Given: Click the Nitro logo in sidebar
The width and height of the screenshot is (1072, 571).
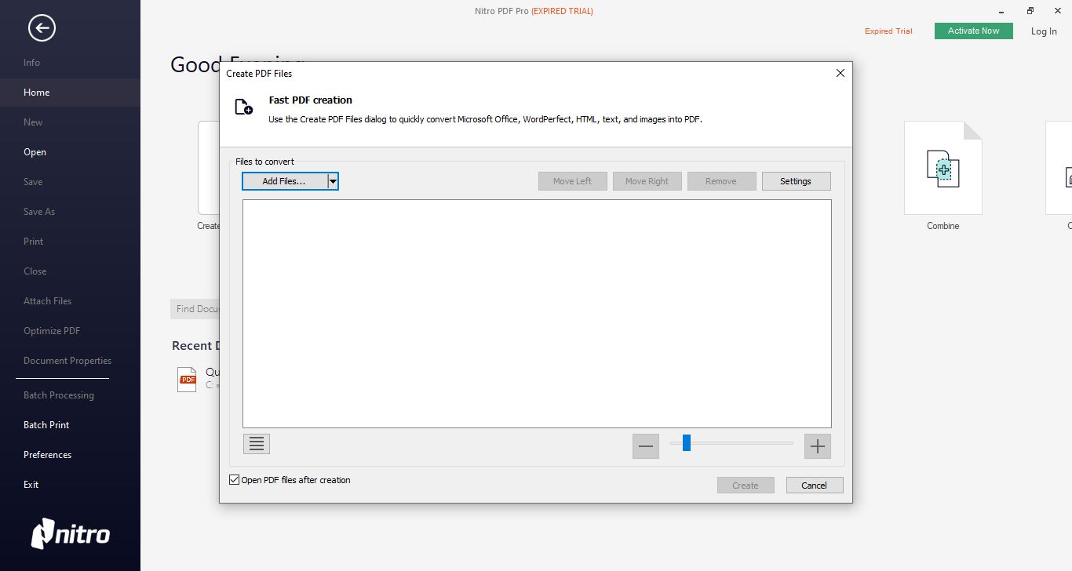Looking at the screenshot, I should 71,533.
